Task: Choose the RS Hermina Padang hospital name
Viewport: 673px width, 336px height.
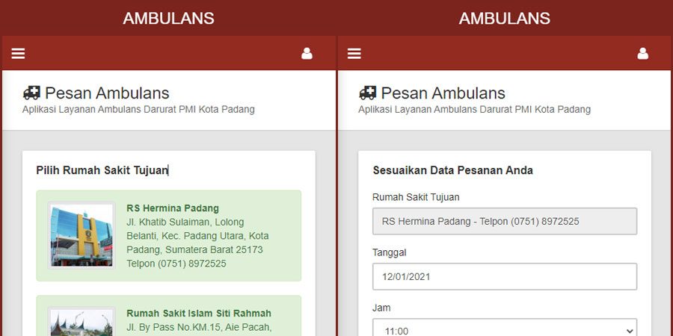Action: tap(173, 208)
